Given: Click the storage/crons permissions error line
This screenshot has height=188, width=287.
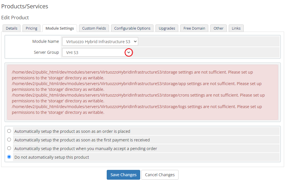Looking at the screenshot, I should 138,98.
